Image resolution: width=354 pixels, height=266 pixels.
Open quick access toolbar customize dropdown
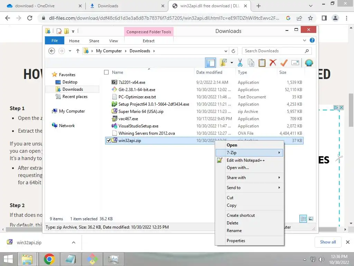[x=73, y=31]
